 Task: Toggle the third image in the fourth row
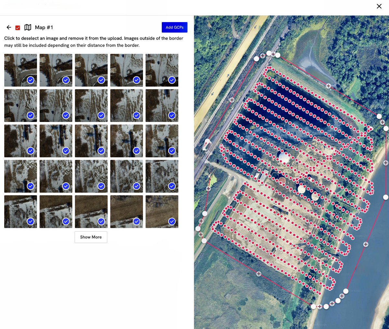(x=91, y=176)
